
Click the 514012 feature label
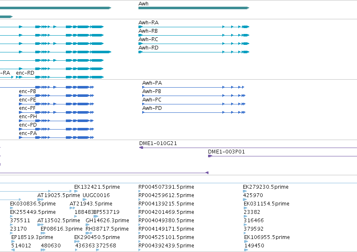pos(21,246)
